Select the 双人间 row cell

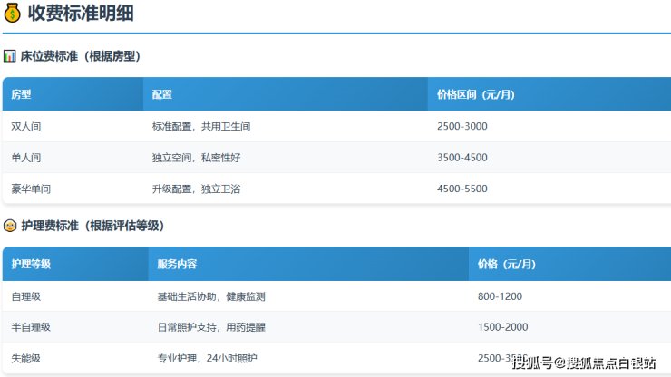point(26,126)
